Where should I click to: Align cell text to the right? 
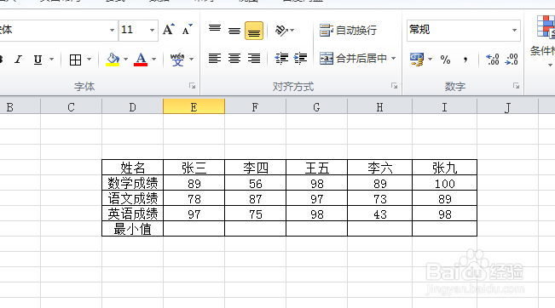coord(254,58)
